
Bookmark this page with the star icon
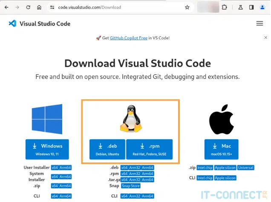point(187,7)
